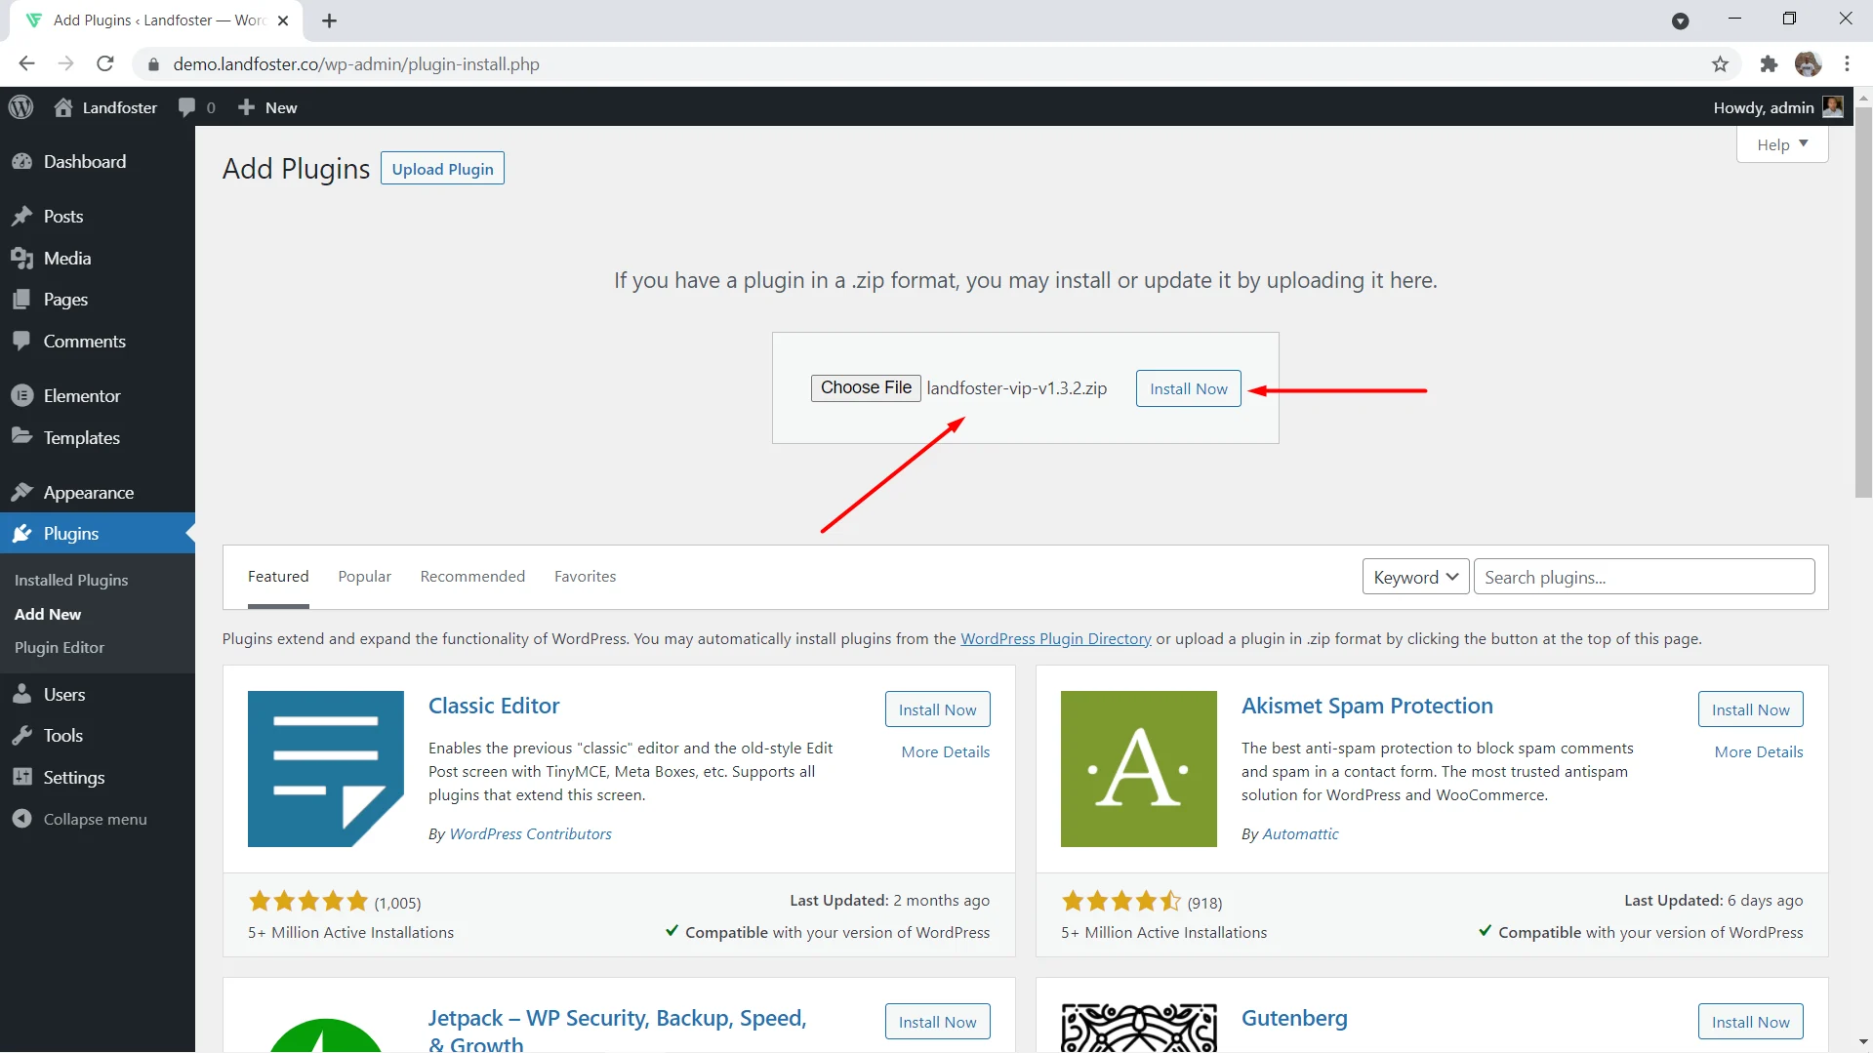Screen dimensions: 1873x1053
Task: Click the Dashboard gauge icon
Action: [x=21, y=162]
